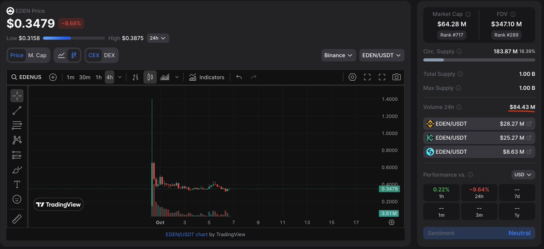Select the DEX option
The height and width of the screenshot is (249, 544).
click(109, 55)
